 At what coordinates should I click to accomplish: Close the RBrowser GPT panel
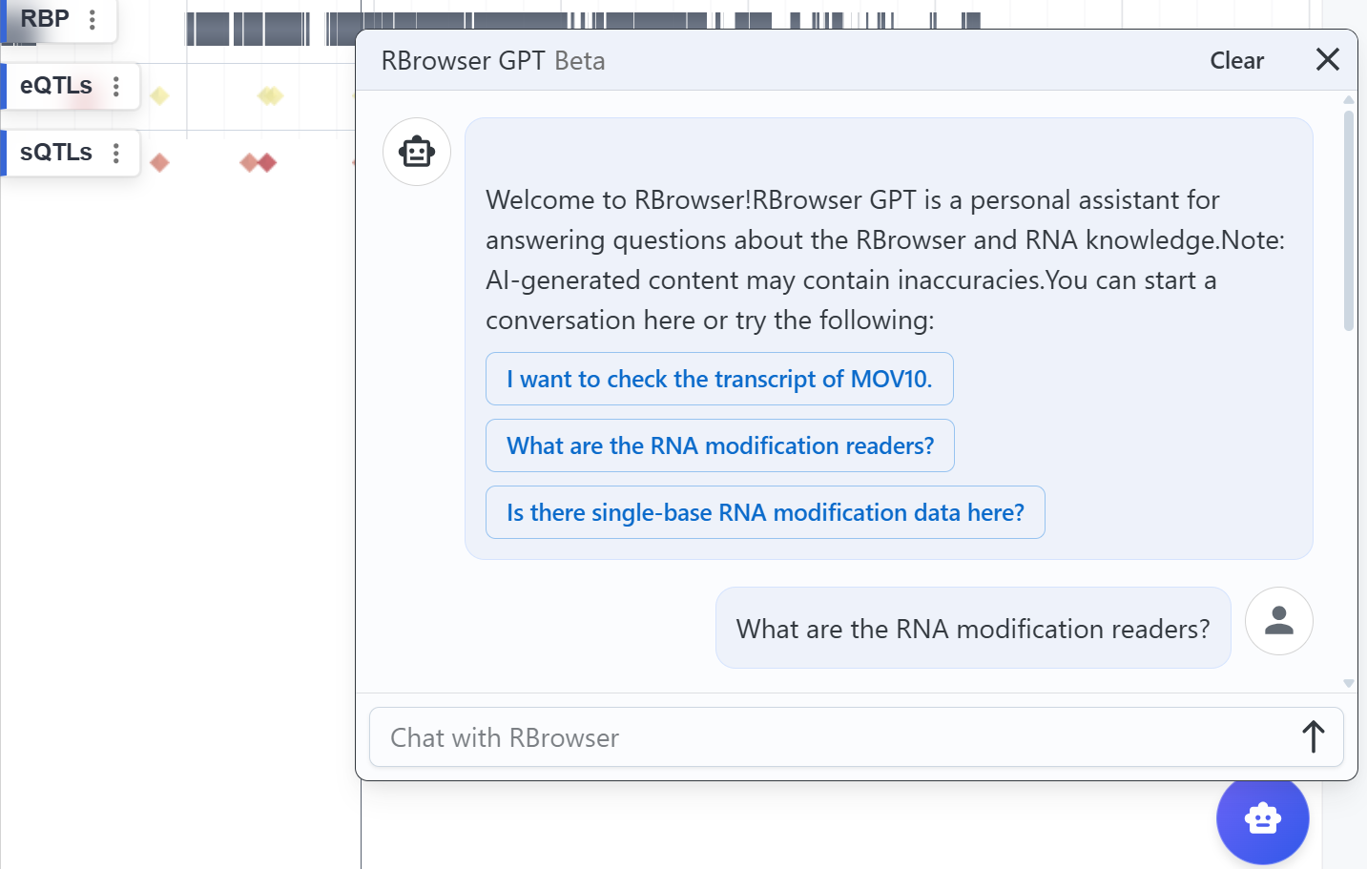[1327, 60]
